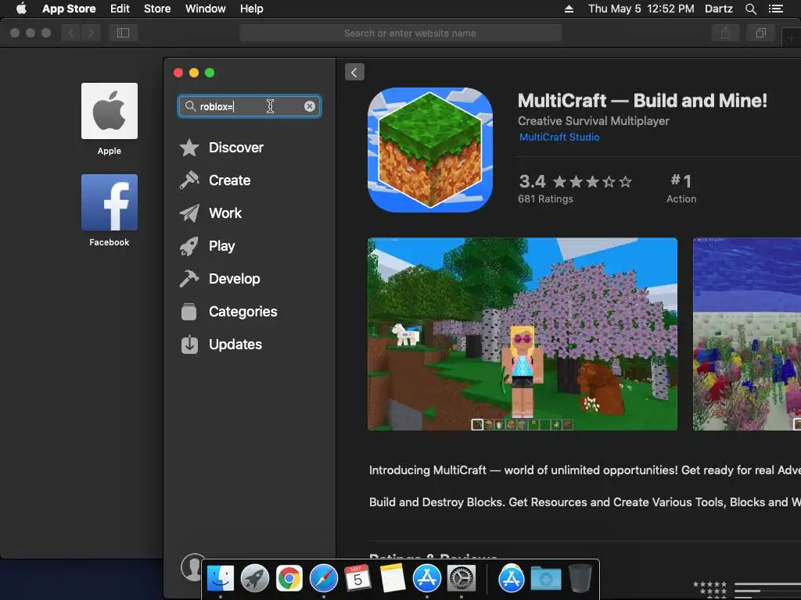Open the Window menu
The image size is (801, 600).
coord(206,9)
